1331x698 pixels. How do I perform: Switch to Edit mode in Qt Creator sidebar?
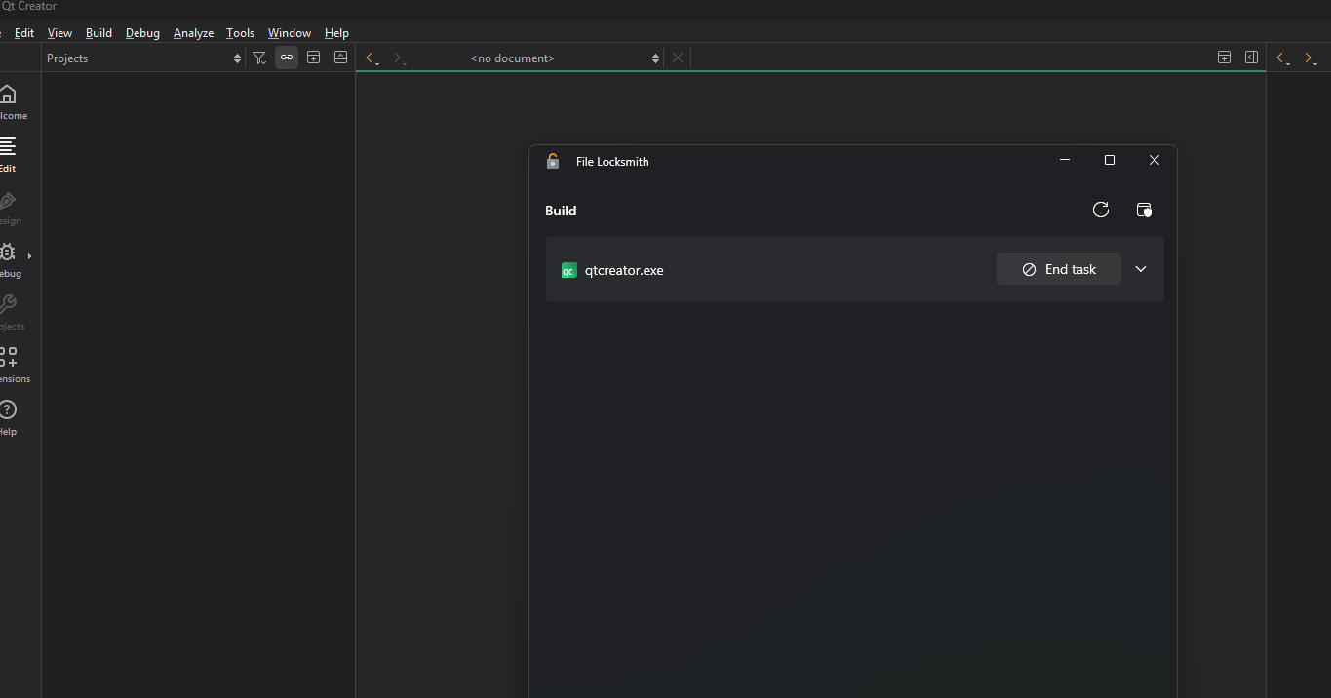click(10, 154)
